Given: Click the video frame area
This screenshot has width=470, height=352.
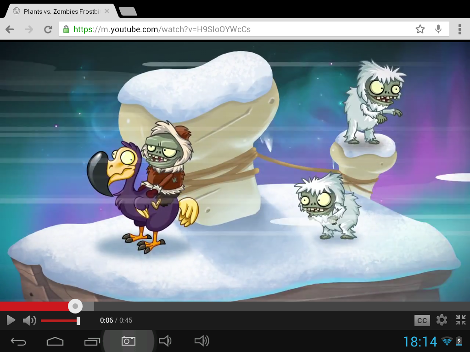Looking at the screenshot, I should click(235, 171).
